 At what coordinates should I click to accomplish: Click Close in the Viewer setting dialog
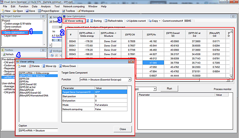(x=123, y=129)
